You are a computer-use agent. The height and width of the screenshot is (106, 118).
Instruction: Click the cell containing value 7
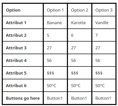click(x=104, y=35)
